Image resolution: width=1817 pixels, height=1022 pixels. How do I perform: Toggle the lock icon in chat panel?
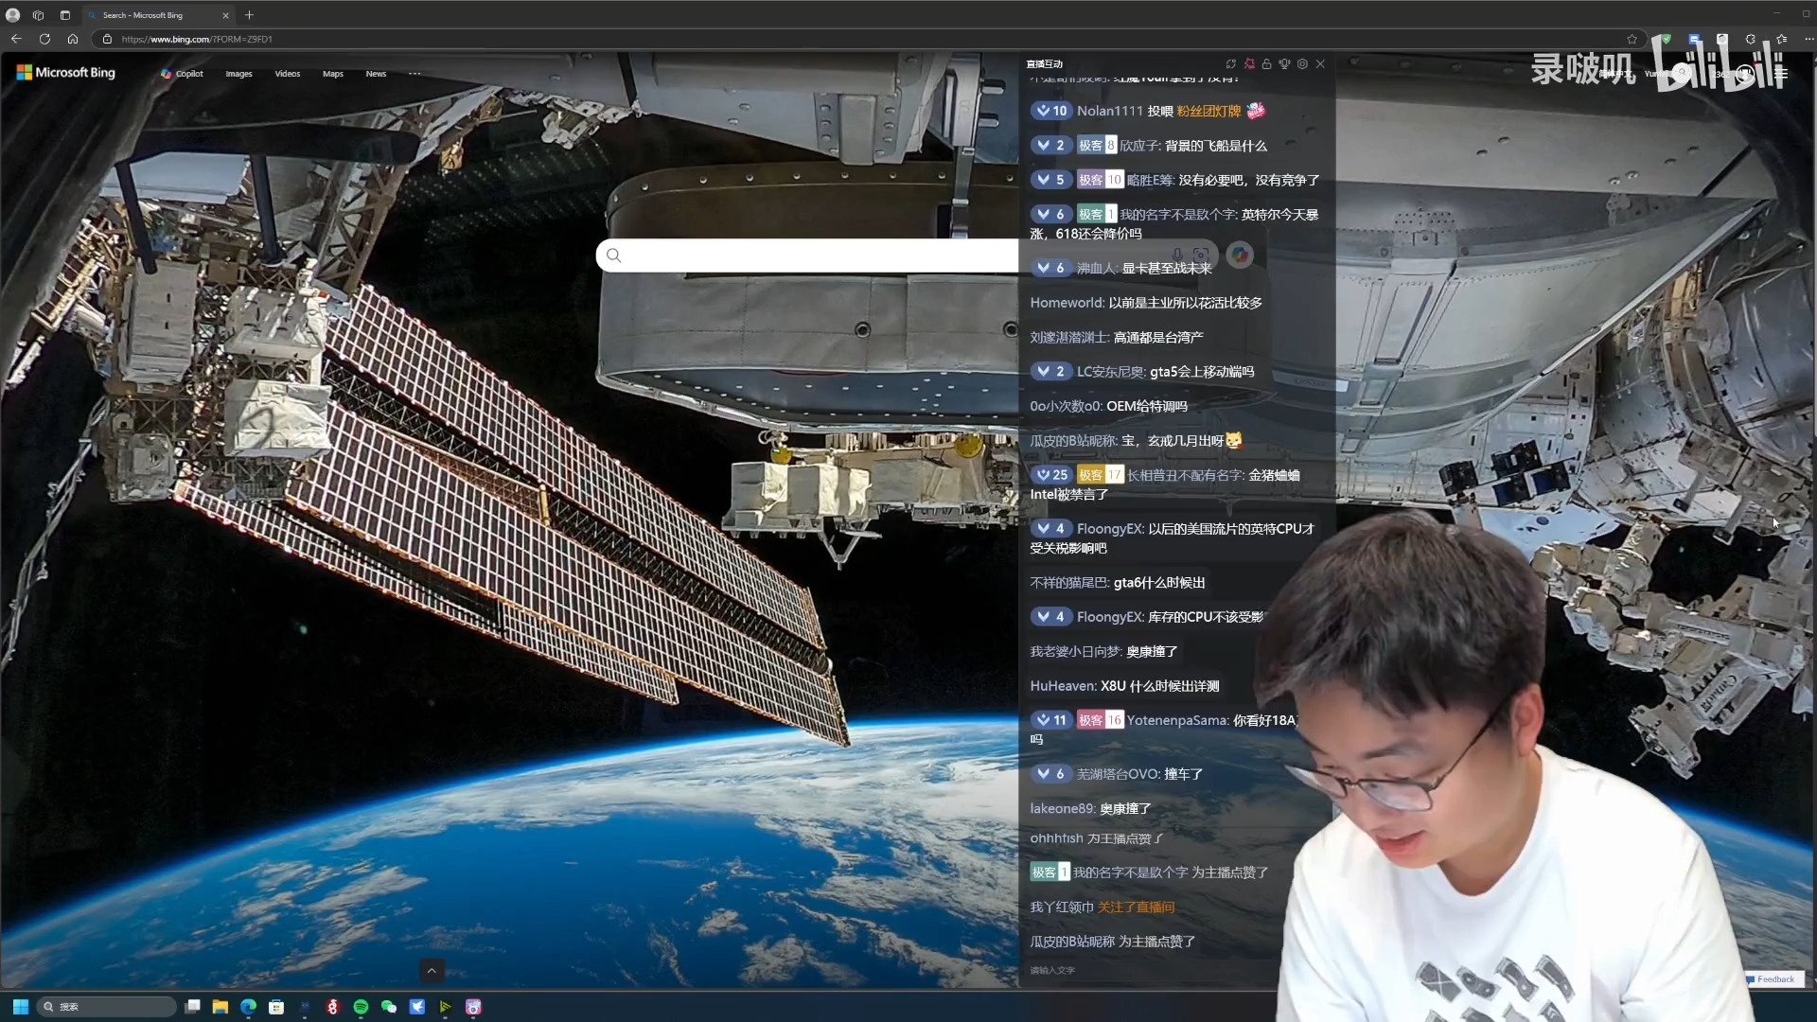click(1266, 64)
